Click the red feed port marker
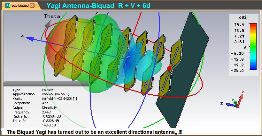 [169, 68]
